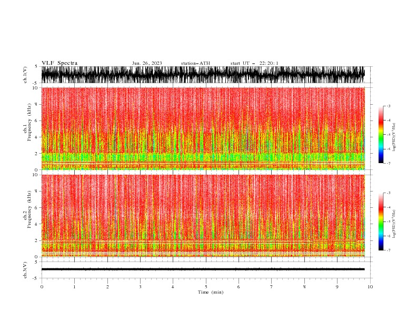The height and width of the screenshot is (322, 417).
Task: Click inside the ch.2 spectrogram panel
Action: point(203,216)
